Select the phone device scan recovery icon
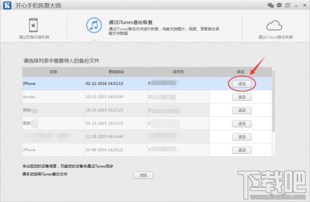310x202 pixels. [34, 25]
